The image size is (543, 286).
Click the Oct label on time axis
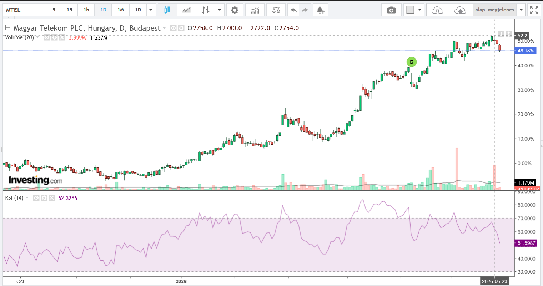[20, 281]
